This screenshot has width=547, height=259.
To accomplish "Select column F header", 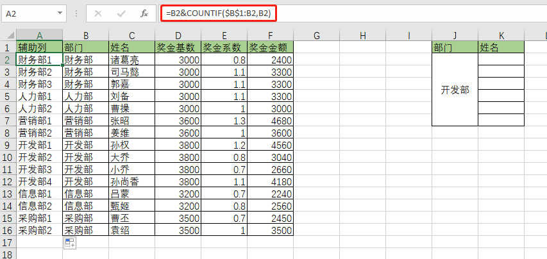I will pyautogui.click(x=271, y=35).
